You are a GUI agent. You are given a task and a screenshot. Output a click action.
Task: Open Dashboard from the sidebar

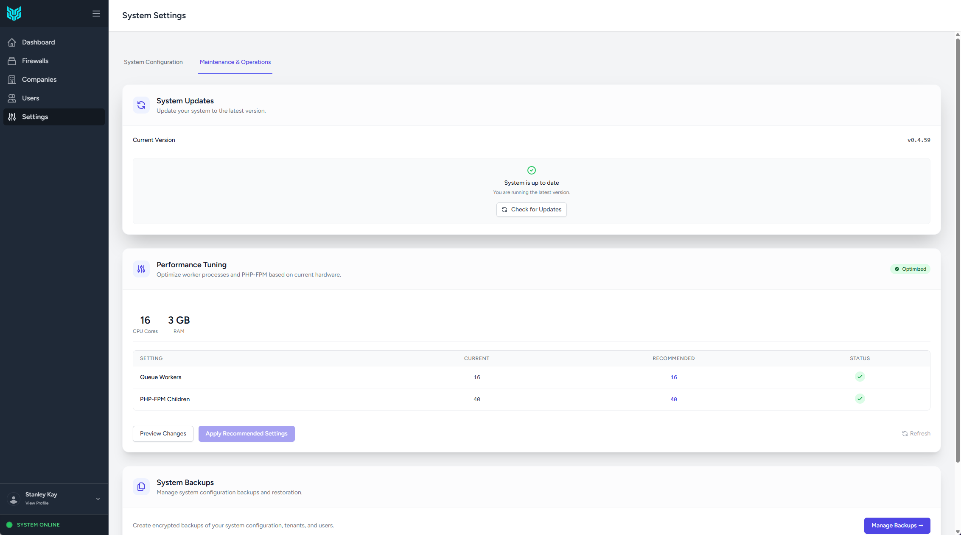pos(54,42)
